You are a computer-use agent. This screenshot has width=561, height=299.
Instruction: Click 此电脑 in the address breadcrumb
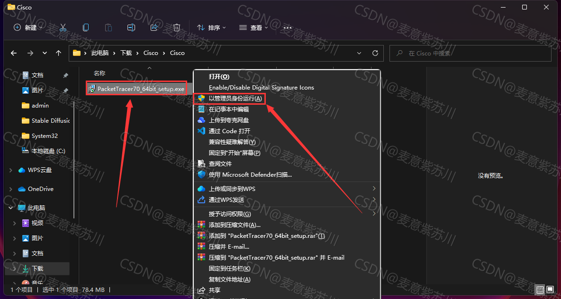click(x=100, y=53)
